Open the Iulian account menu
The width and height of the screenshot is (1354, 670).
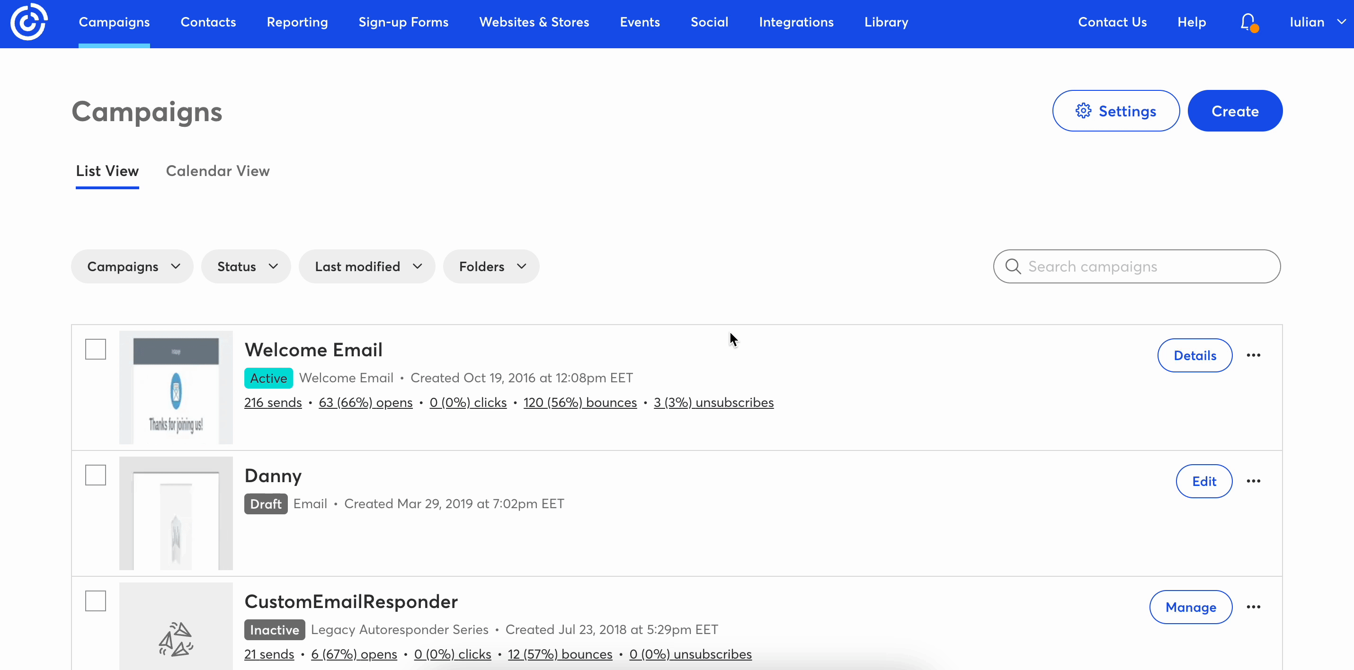(x=1317, y=22)
